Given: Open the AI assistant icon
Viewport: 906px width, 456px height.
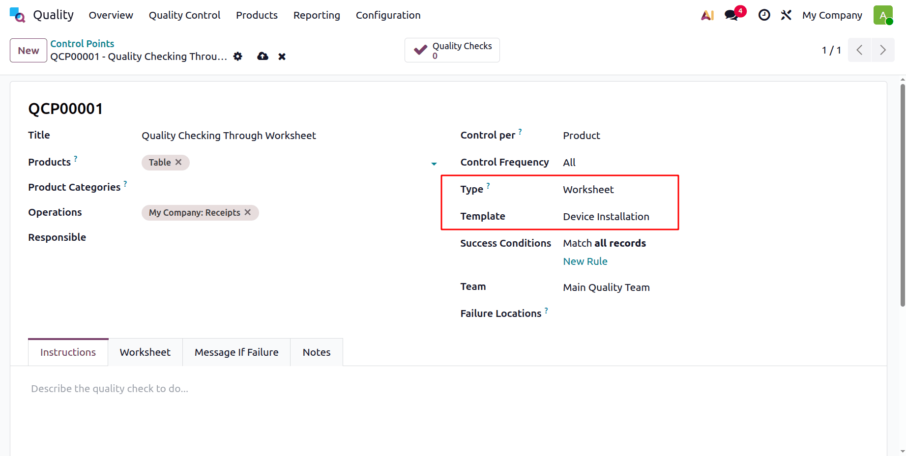Looking at the screenshot, I should pyautogui.click(x=707, y=15).
